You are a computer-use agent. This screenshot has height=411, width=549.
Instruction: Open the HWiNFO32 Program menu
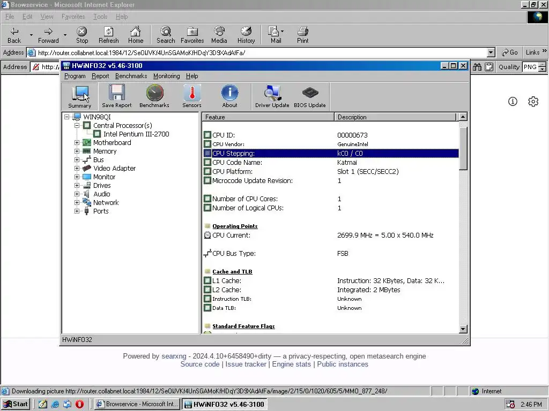tap(75, 76)
